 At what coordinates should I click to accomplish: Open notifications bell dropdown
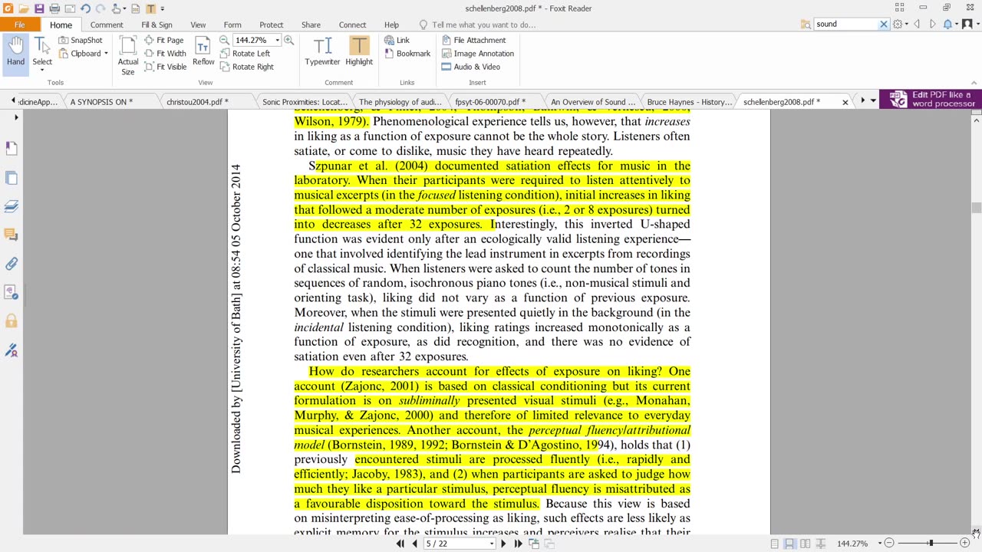coord(951,25)
